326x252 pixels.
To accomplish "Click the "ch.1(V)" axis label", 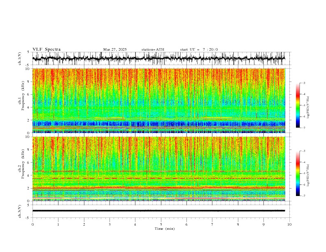I will pos(20,58).
